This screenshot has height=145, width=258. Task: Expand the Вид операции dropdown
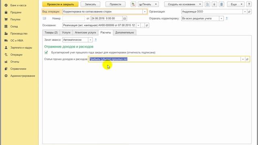[x=145, y=12]
